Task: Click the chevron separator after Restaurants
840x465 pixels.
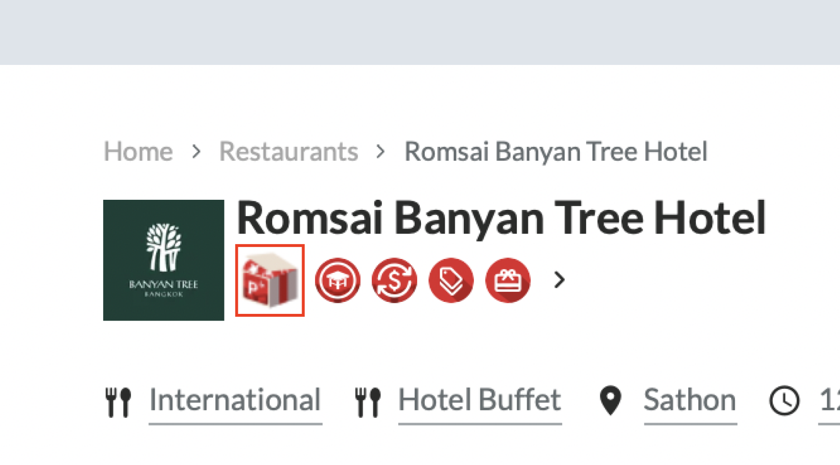Action: [381, 152]
